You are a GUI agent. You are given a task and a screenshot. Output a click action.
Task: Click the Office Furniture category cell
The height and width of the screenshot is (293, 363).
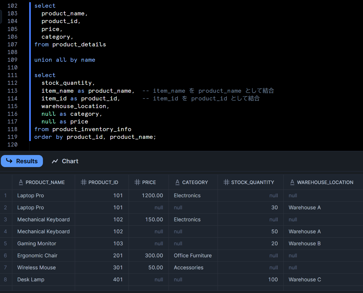193,256
